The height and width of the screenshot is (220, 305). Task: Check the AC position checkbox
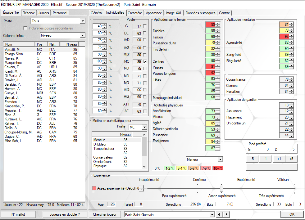tap(145, 111)
